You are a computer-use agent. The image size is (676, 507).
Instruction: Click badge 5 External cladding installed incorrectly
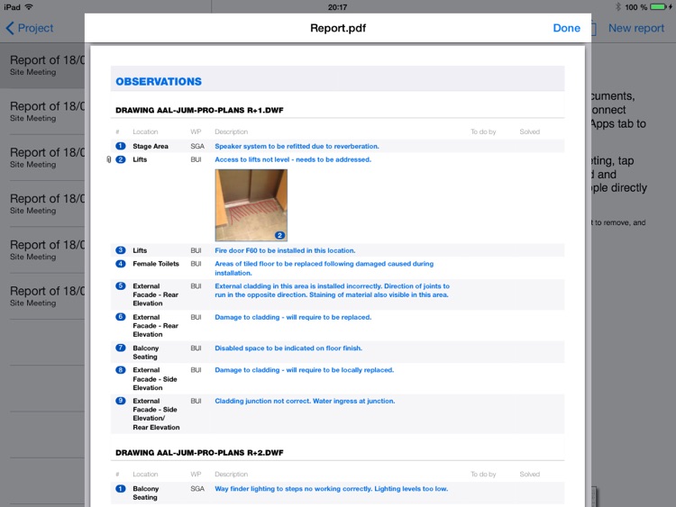[x=121, y=286]
